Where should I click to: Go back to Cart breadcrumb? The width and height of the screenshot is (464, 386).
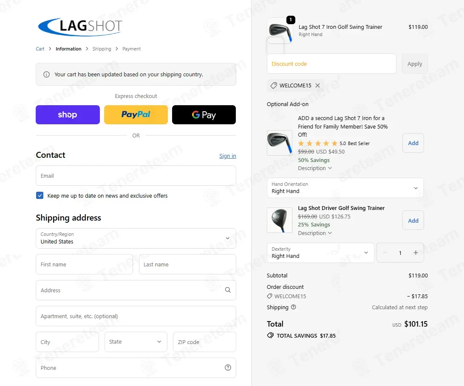(x=40, y=49)
